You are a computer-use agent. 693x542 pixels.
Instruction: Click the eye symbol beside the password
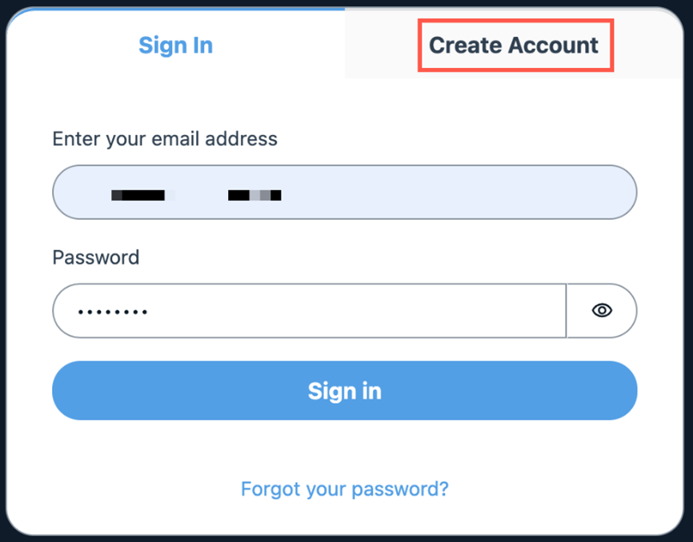602,310
